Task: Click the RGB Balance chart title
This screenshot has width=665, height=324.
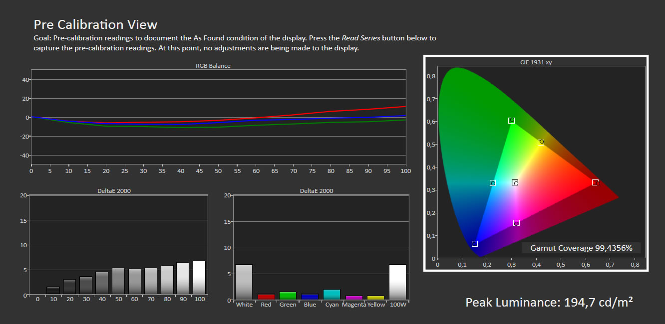Action: 213,66
